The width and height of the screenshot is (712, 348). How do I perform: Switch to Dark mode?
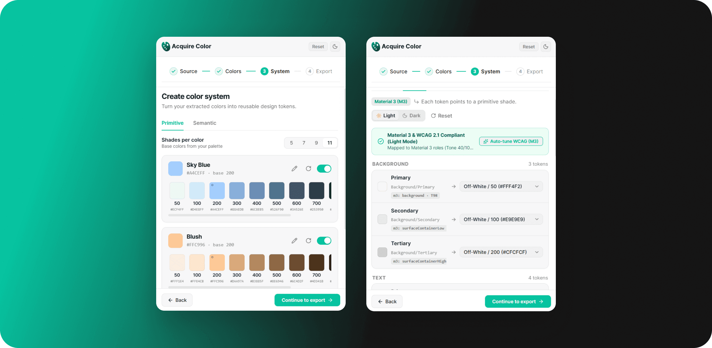pyautogui.click(x=411, y=116)
